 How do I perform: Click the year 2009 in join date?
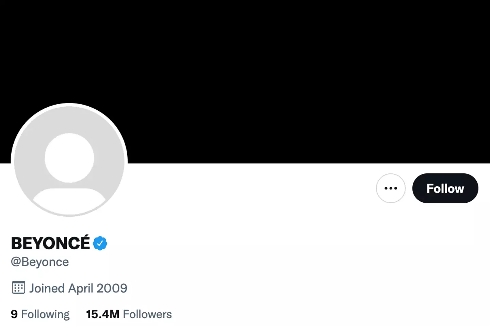coord(112,288)
